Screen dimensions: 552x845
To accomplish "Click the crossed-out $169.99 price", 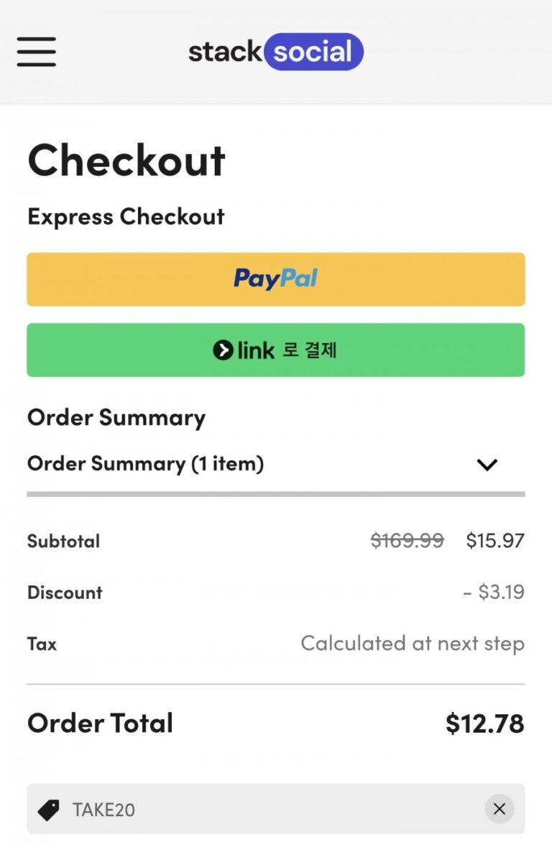I will click(407, 540).
